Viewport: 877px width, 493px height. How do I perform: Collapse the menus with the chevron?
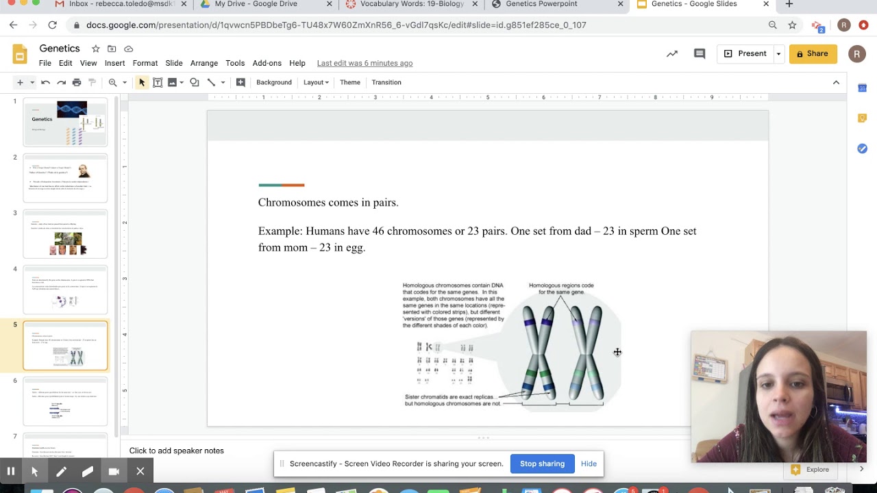pyautogui.click(x=836, y=82)
